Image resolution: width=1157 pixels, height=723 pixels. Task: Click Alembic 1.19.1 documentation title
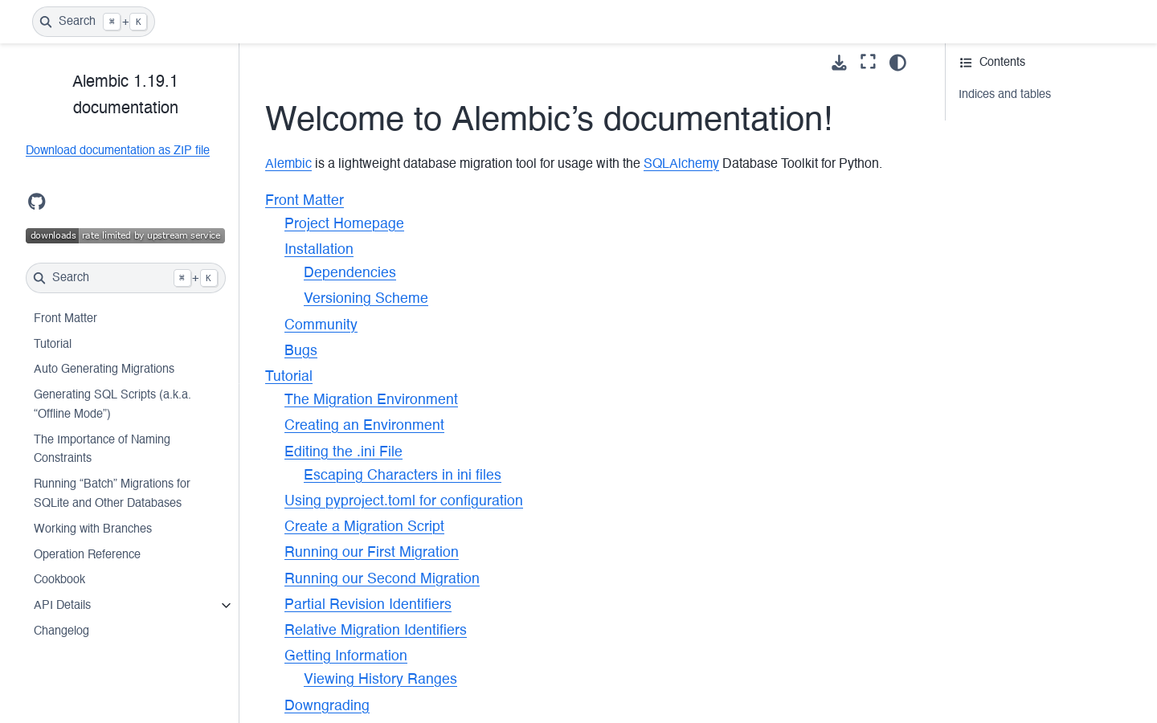click(x=125, y=95)
